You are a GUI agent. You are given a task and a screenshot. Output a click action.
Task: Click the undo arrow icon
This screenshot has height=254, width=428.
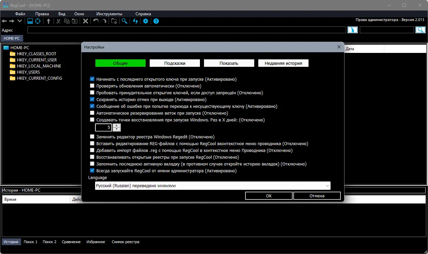point(96,21)
